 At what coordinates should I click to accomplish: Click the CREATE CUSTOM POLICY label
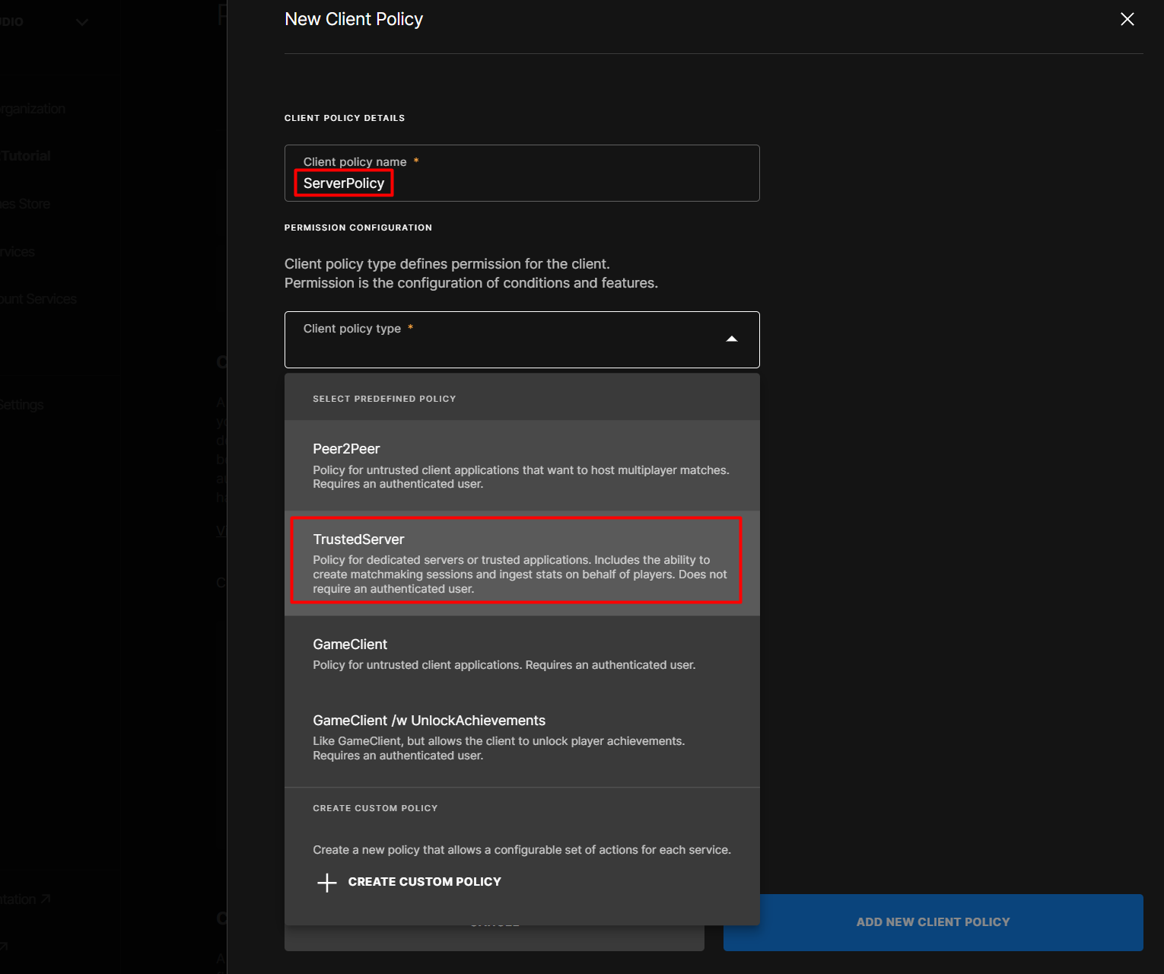point(424,882)
